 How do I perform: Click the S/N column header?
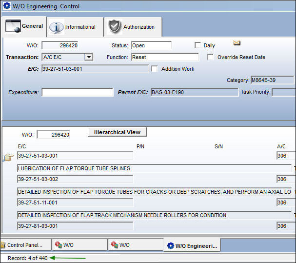point(218,146)
